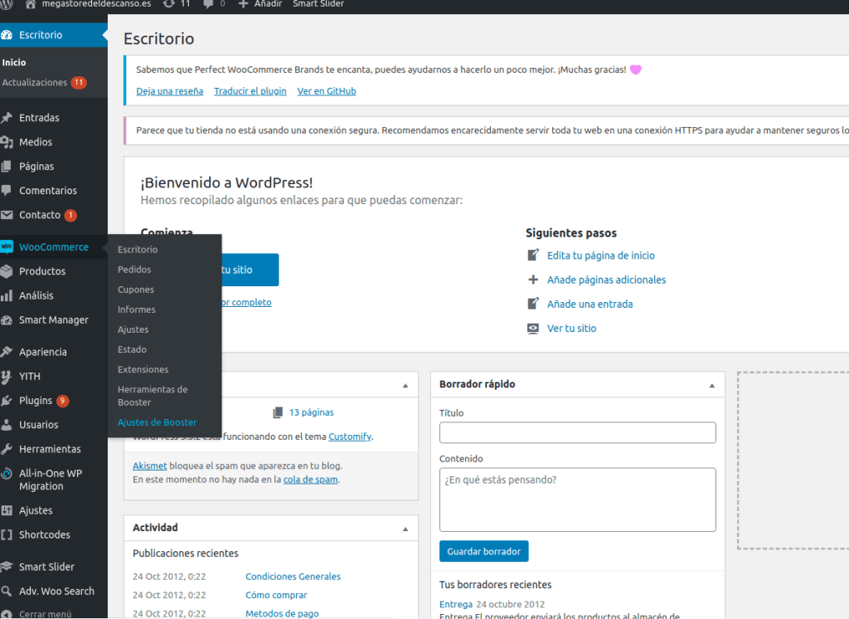Click Smart Slider in the admin bar
849x619 pixels.
click(x=318, y=4)
